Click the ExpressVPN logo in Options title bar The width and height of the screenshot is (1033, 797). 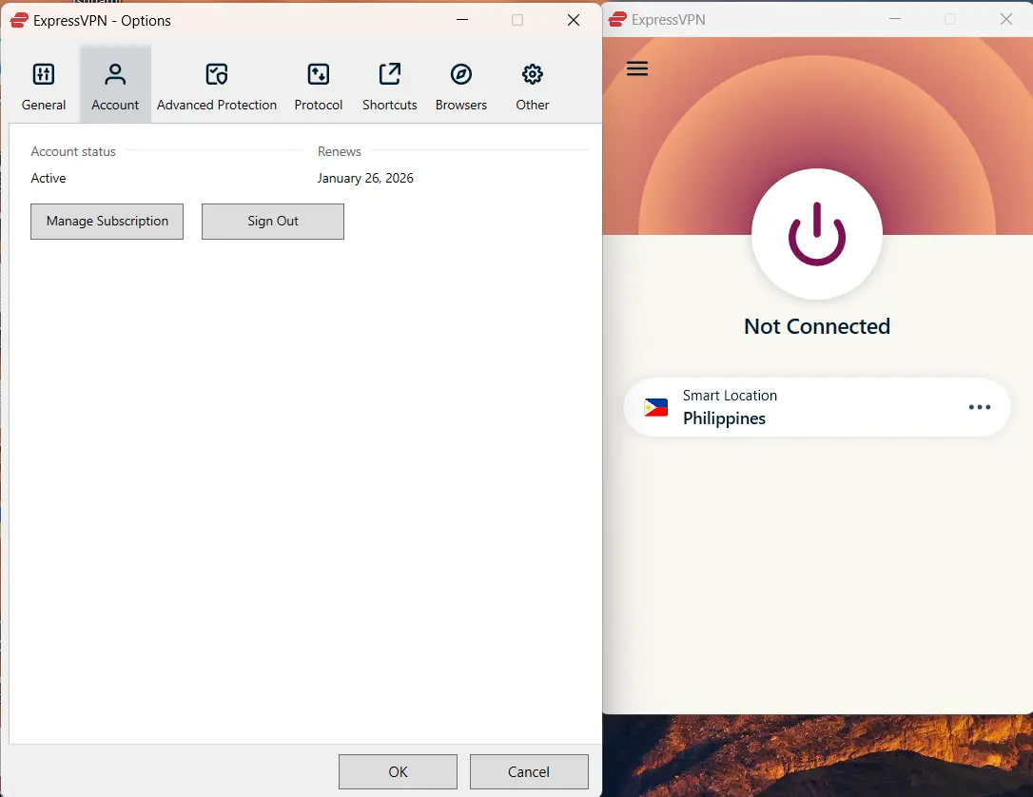click(19, 20)
